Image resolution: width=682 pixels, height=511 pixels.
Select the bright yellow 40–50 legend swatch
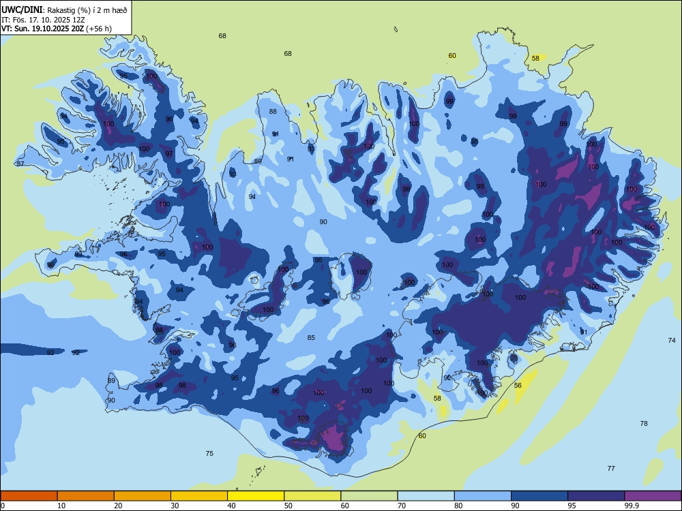pos(256,496)
